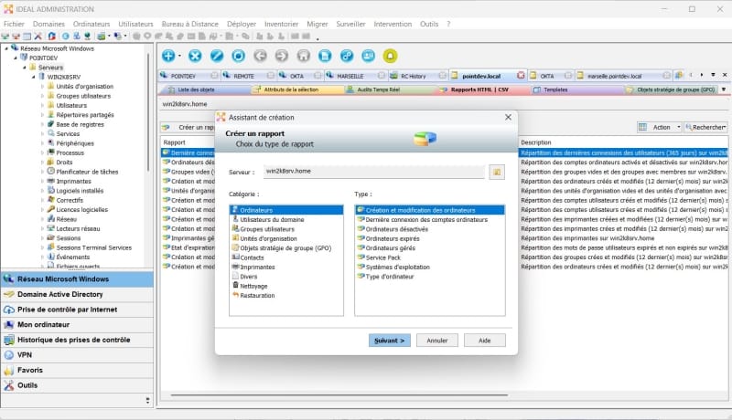
Task: Click the blue circular refresh toolbar icon
Action: coord(238,56)
